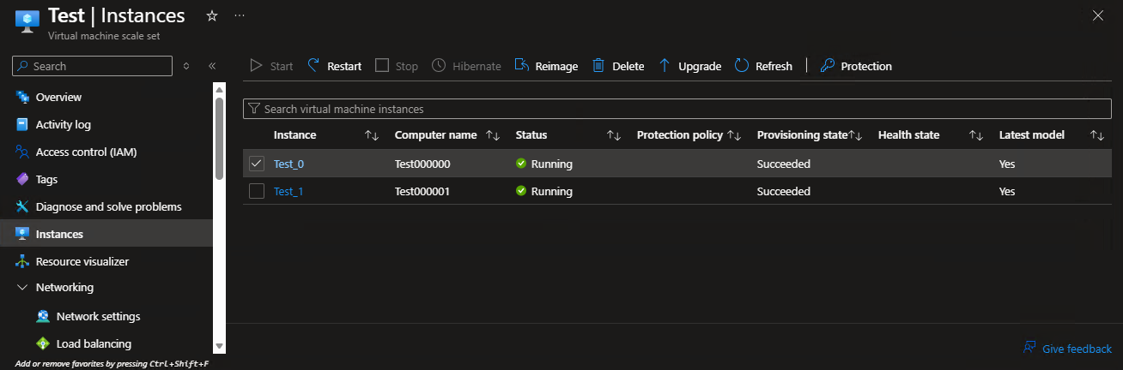
Task: Sort by Health state column arrows
Action: click(976, 135)
